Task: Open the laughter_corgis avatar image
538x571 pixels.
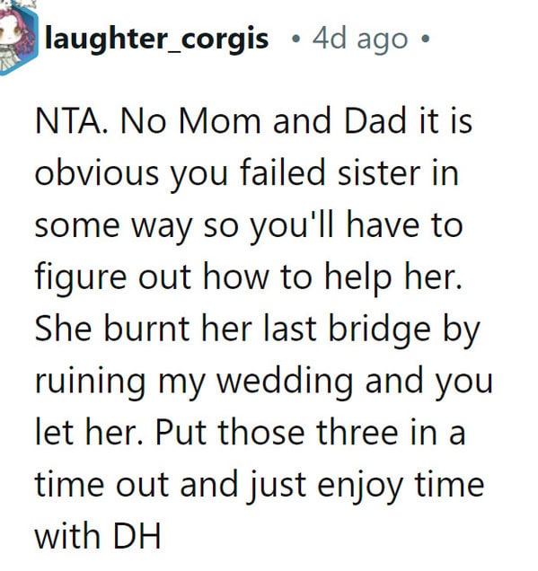Action: click(18, 37)
